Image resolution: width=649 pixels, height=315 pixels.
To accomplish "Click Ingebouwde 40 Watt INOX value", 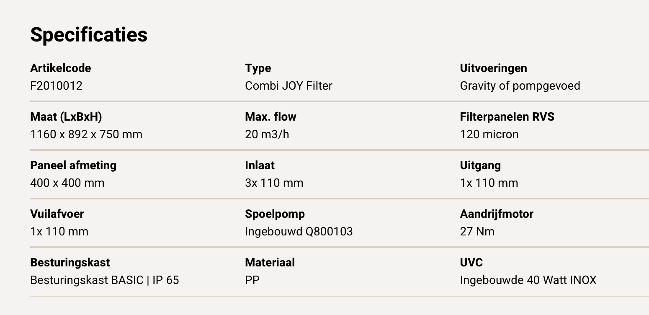I will (x=528, y=280).
